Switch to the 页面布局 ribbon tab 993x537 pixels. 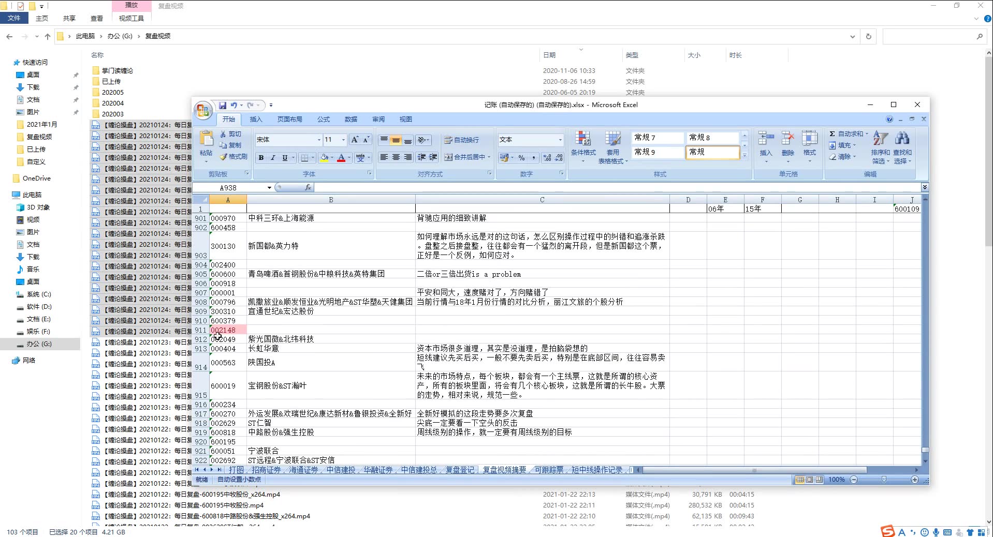click(289, 120)
